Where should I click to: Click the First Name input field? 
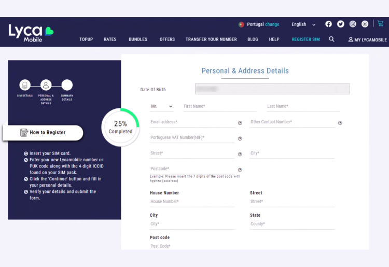pyautogui.click(x=220, y=106)
